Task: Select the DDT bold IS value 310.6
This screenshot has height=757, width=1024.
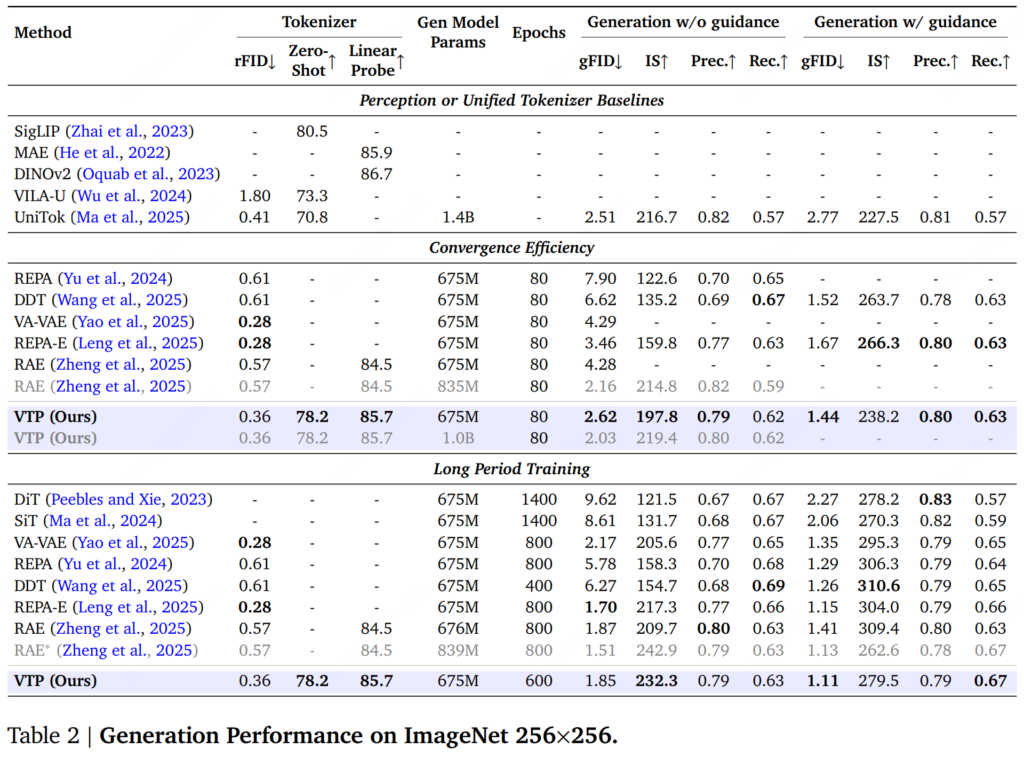Action: (x=878, y=586)
